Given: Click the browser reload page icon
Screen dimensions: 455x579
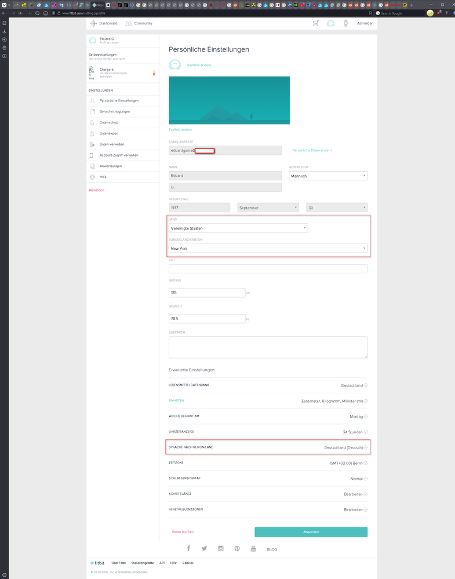Looking at the screenshot, I should click(x=38, y=13).
